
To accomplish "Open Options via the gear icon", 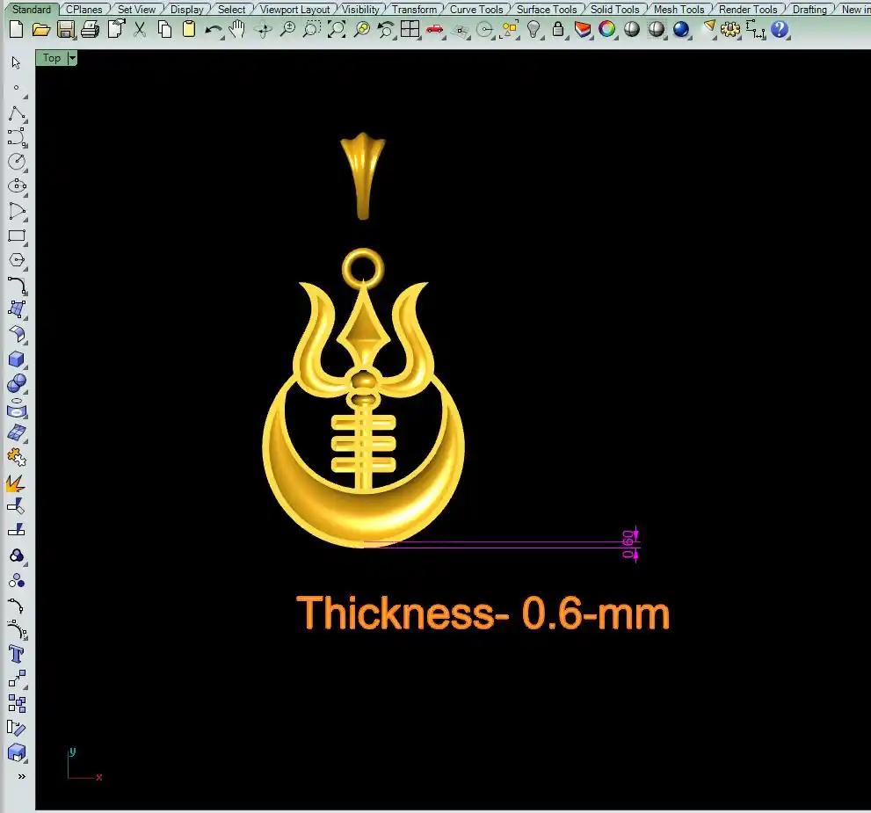I will (730, 29).
